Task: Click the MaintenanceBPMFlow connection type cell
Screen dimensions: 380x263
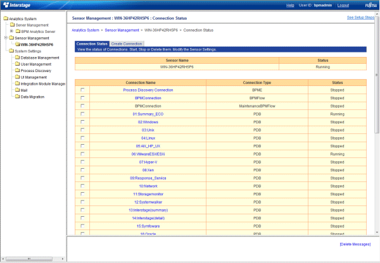Action: pos(257,106)
